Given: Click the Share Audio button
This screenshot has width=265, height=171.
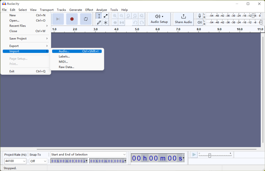Looking at the screenshot, I should pos(183,19).
